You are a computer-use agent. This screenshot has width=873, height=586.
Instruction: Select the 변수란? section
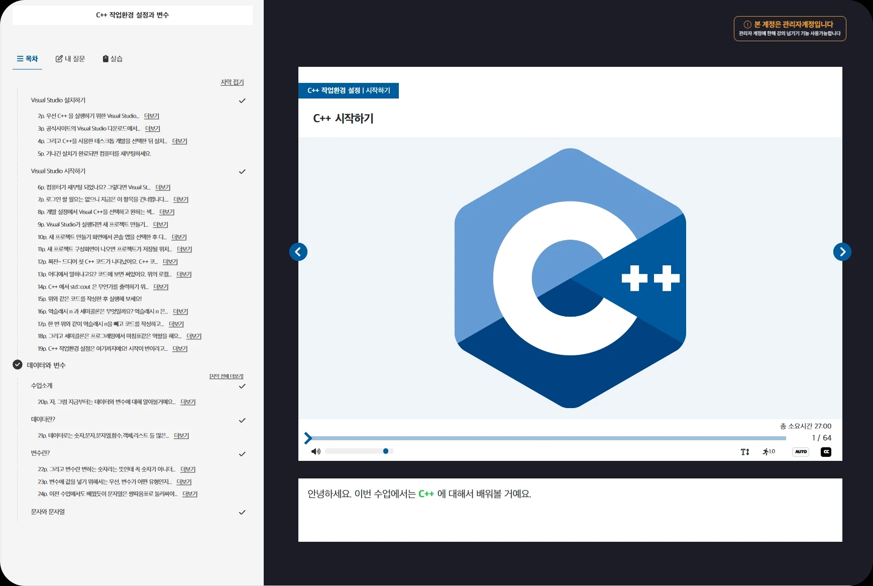(x=40, y=453)
